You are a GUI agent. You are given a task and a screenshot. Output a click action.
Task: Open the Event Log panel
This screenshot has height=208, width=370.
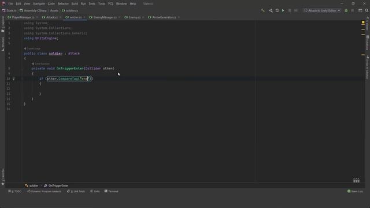(355, 191)
